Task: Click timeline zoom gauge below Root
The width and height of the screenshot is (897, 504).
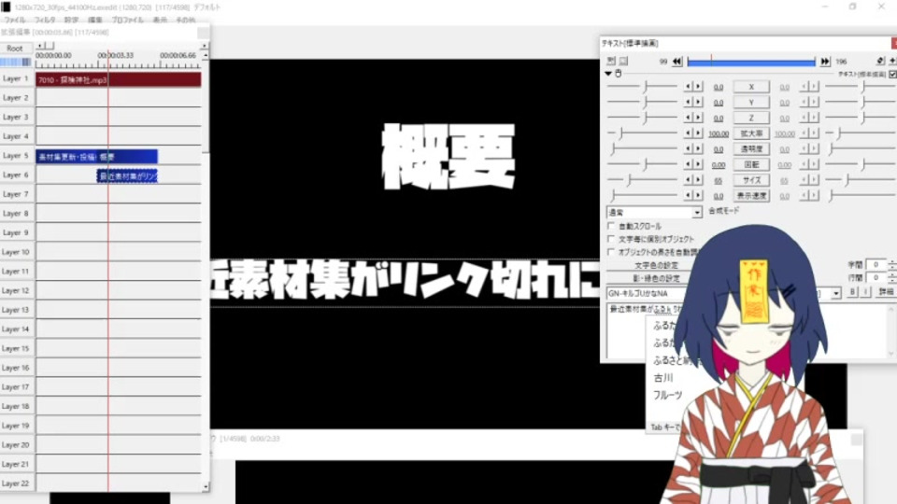Action: [x=16, y=62]
